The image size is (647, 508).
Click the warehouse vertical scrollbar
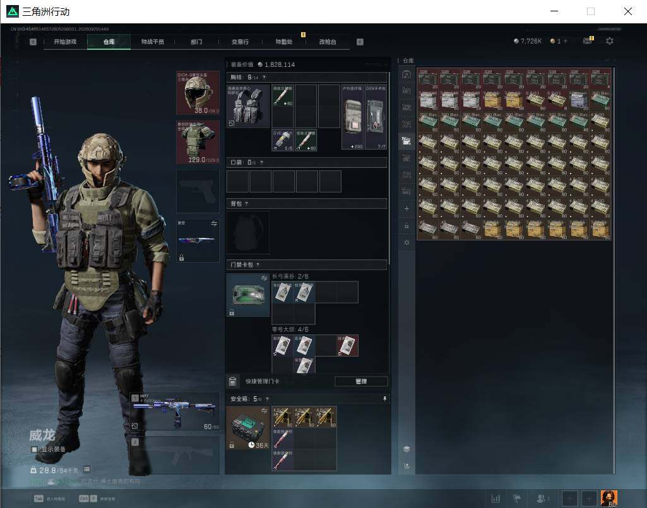click(x=614, y=270)
